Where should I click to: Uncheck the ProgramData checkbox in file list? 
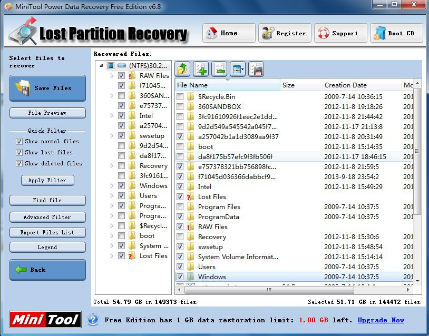180,217
